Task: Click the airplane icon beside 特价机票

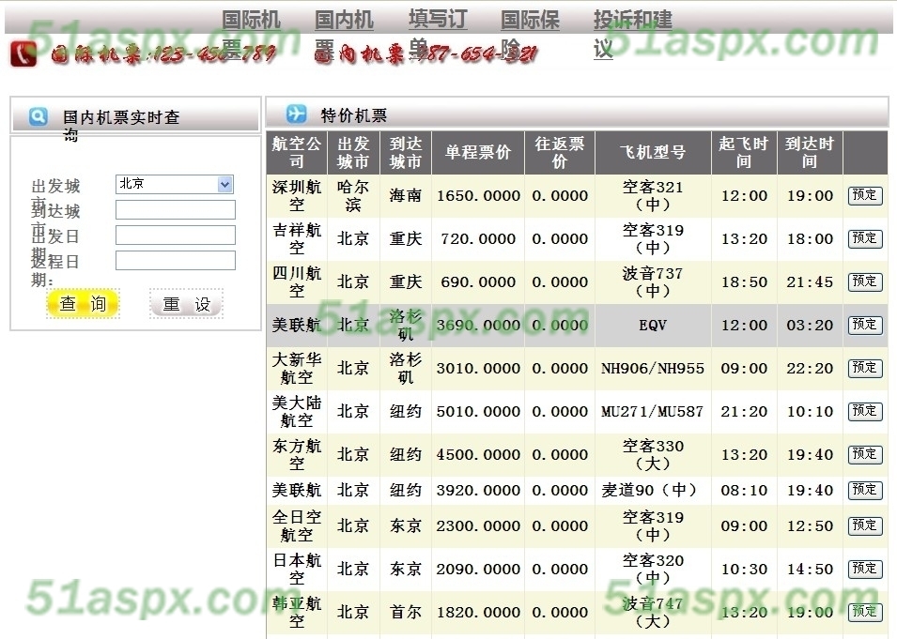Action: (x=296, y=114)
